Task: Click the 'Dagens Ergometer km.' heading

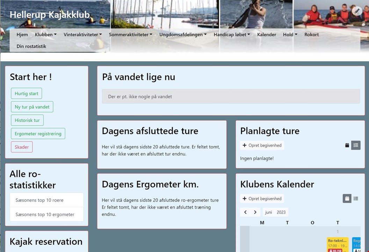Action: coord(150,184)
